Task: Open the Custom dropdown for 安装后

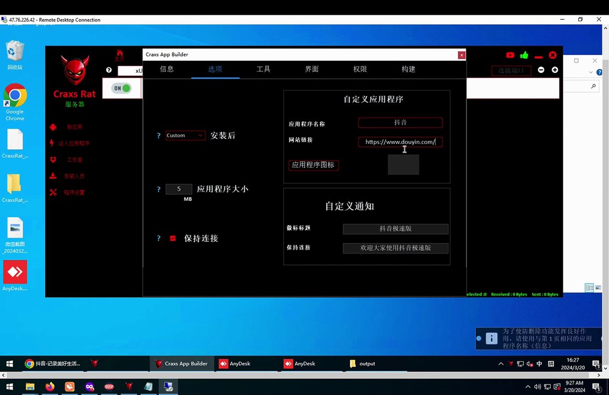Action: (x=185, y=136)
